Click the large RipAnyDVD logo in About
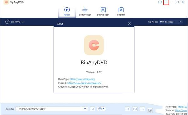Screen dimensions: 188x115 point(94,45)
